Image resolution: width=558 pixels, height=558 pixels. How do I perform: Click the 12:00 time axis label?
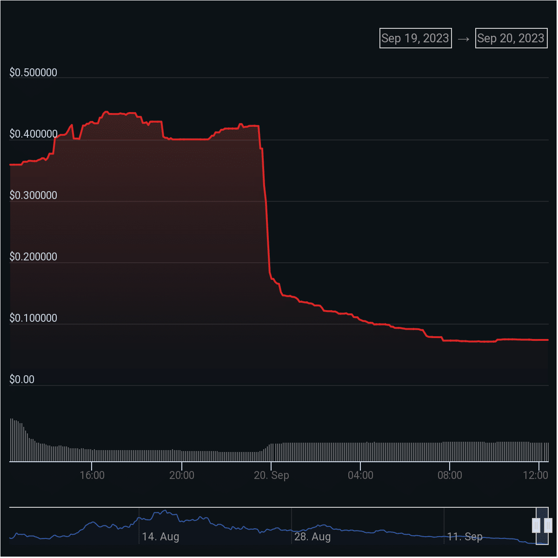pos(536,475)
